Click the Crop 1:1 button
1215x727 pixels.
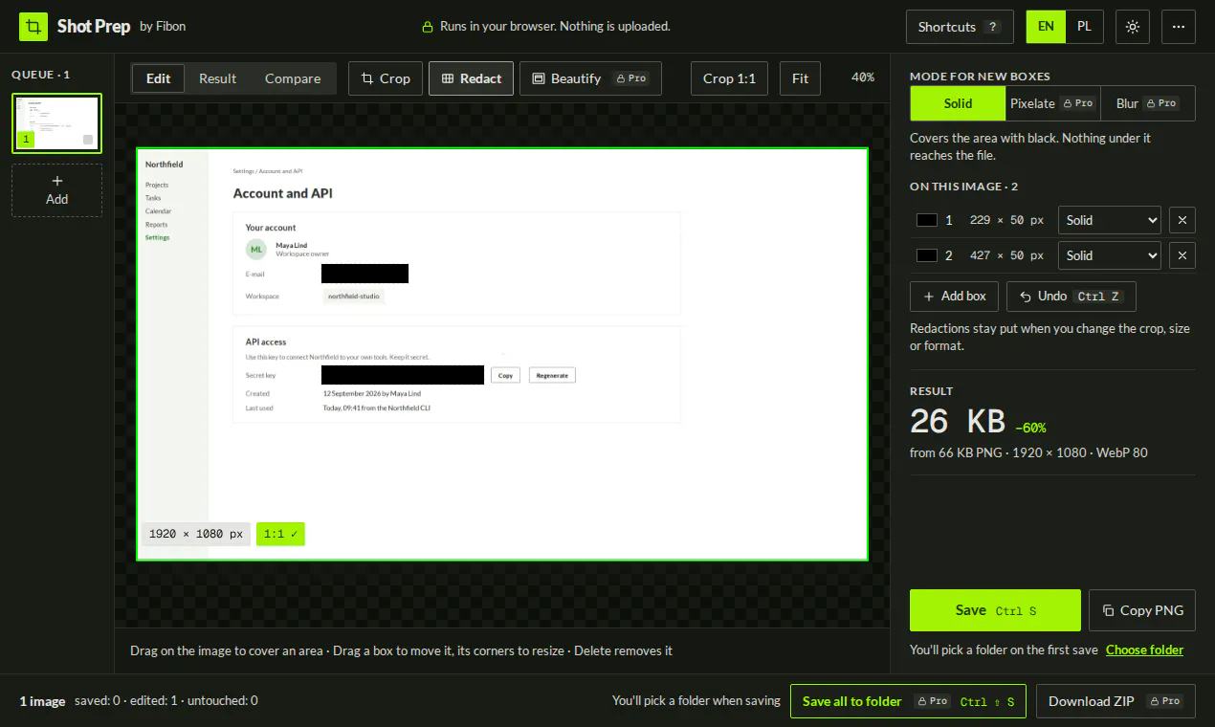coord(729,78)
